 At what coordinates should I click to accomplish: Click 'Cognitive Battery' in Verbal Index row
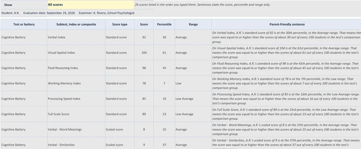pos(24,37)
